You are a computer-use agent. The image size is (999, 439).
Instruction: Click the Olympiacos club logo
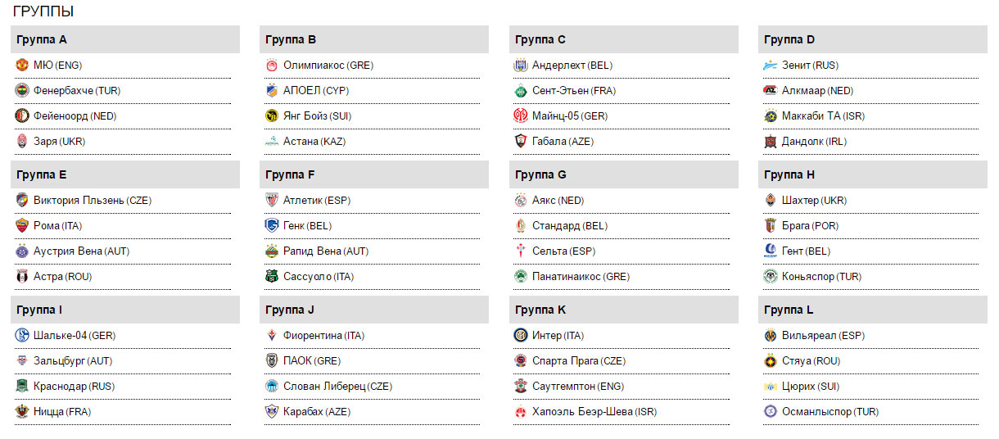[272, 66]
